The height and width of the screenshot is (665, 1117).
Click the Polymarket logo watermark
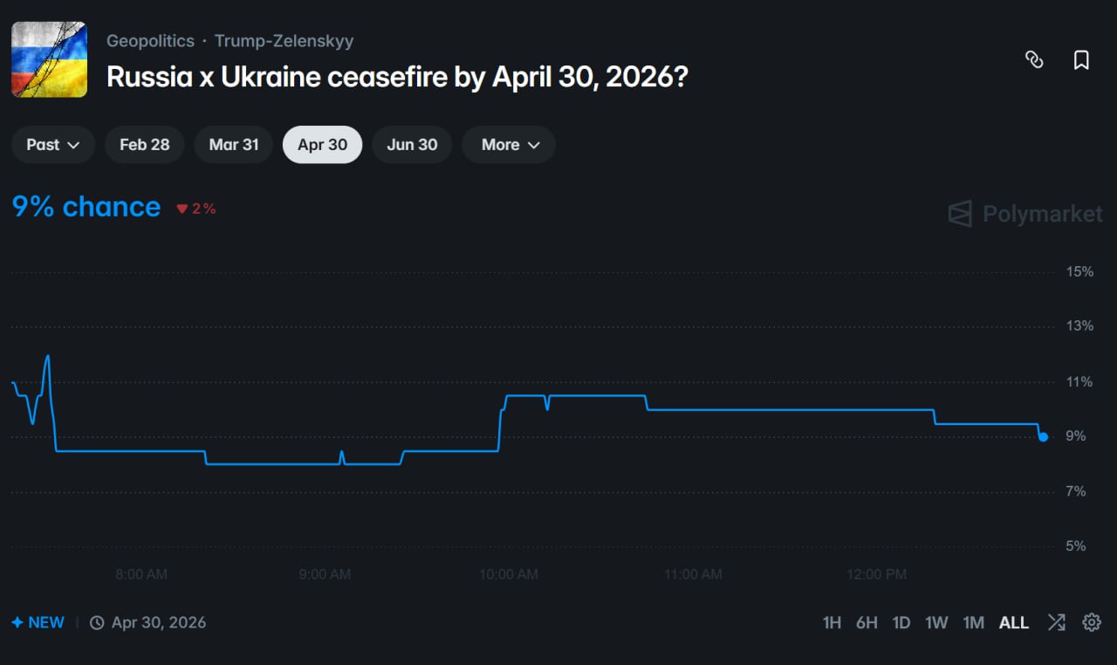1024,214
